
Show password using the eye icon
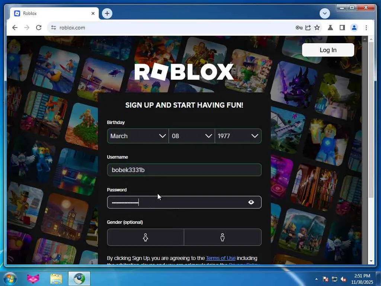(251, 202)
